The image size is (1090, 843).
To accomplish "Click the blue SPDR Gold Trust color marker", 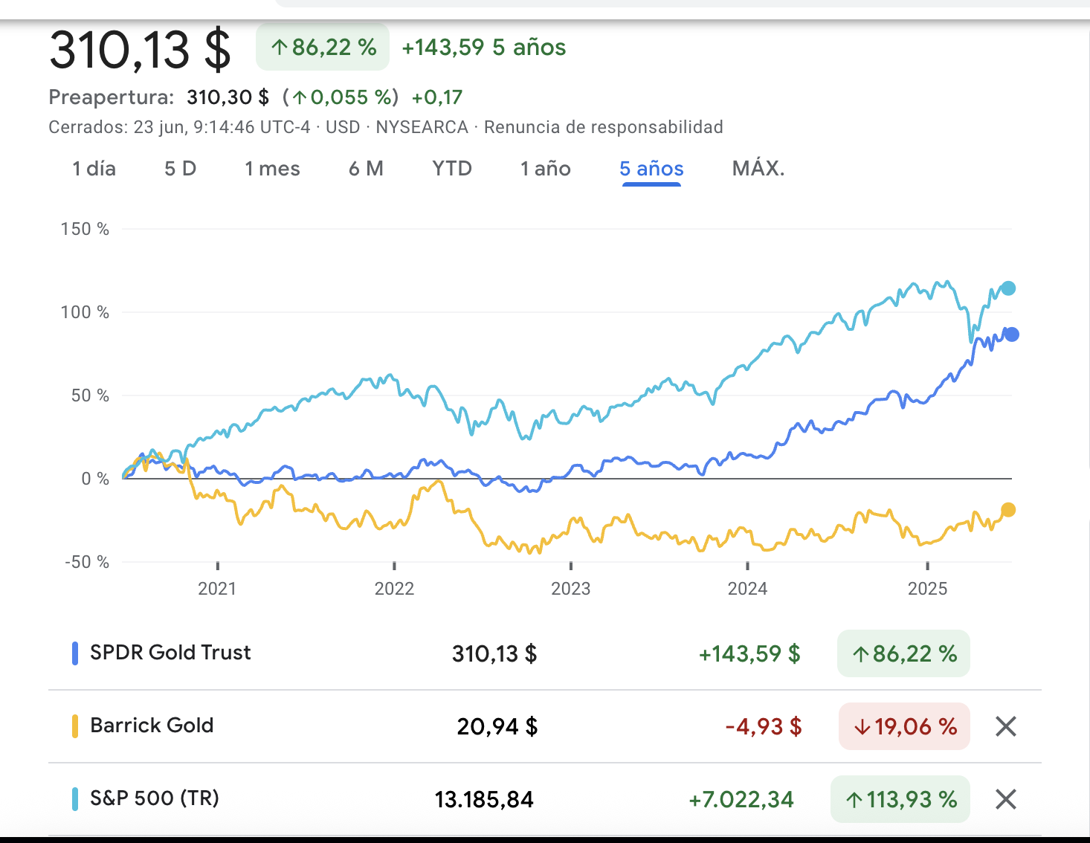I will 75,653.
